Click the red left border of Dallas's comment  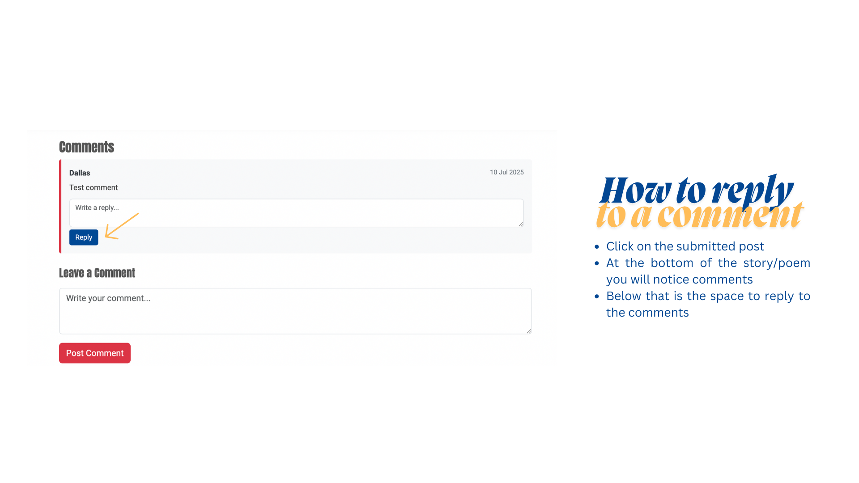click(60, 206)
